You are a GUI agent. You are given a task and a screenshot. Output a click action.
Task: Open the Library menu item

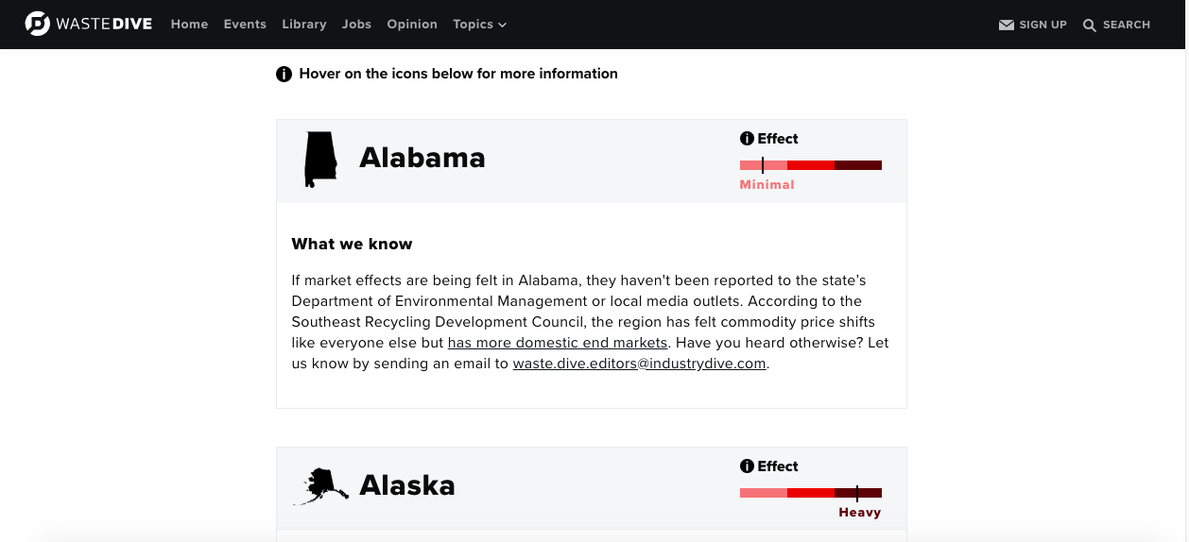[304, 25]
